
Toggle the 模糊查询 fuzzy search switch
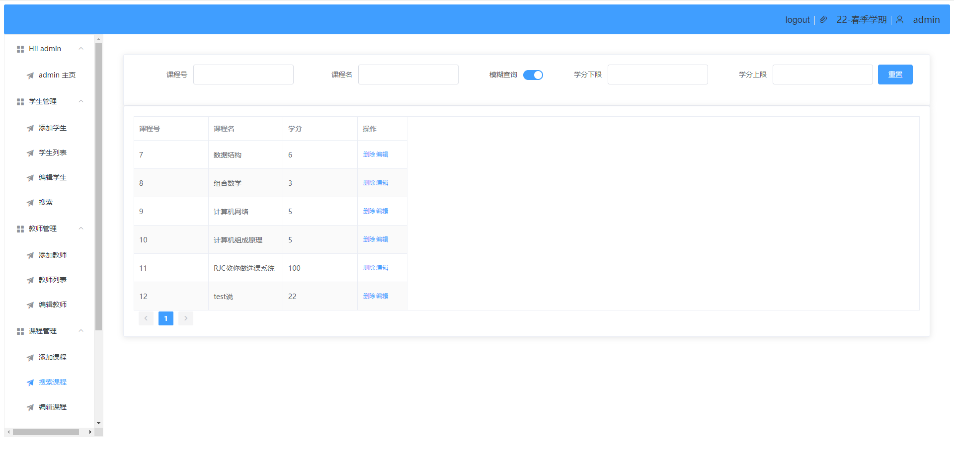tap(533, 75)
